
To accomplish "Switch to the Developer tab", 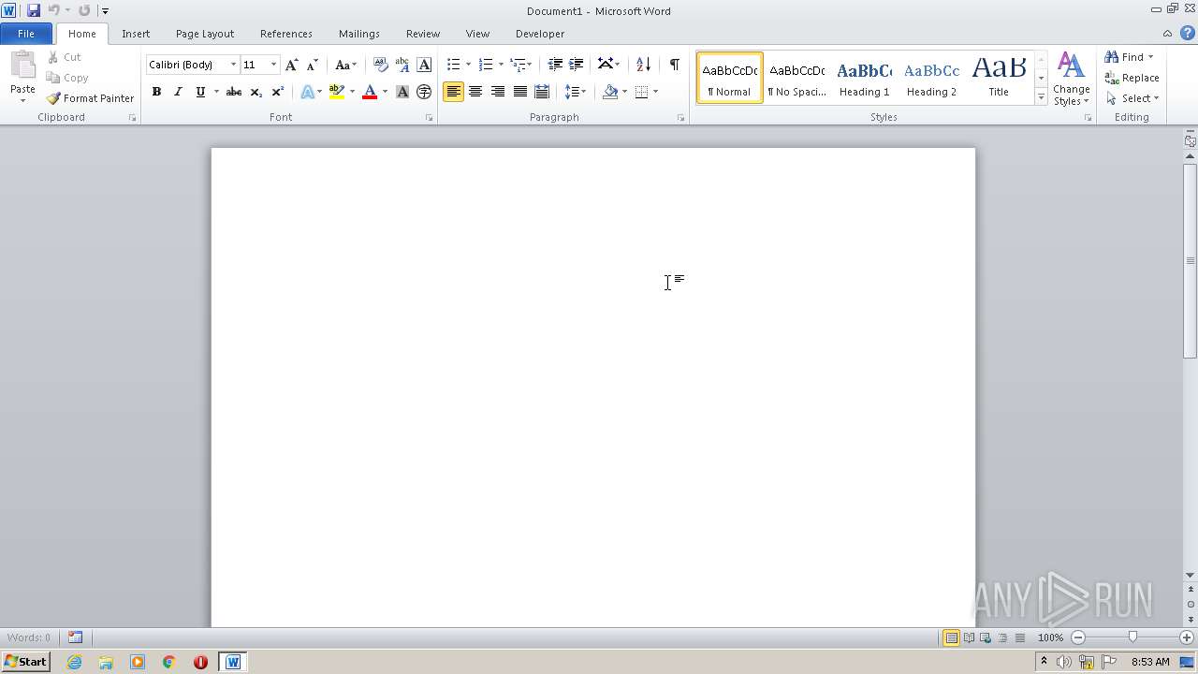I will point(540,34).
